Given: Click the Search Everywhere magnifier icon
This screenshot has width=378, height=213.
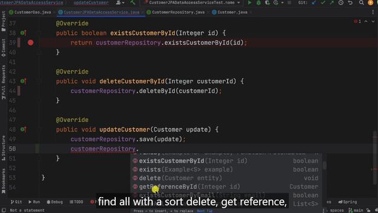Looking at the screenshot, I should point(361,2).
